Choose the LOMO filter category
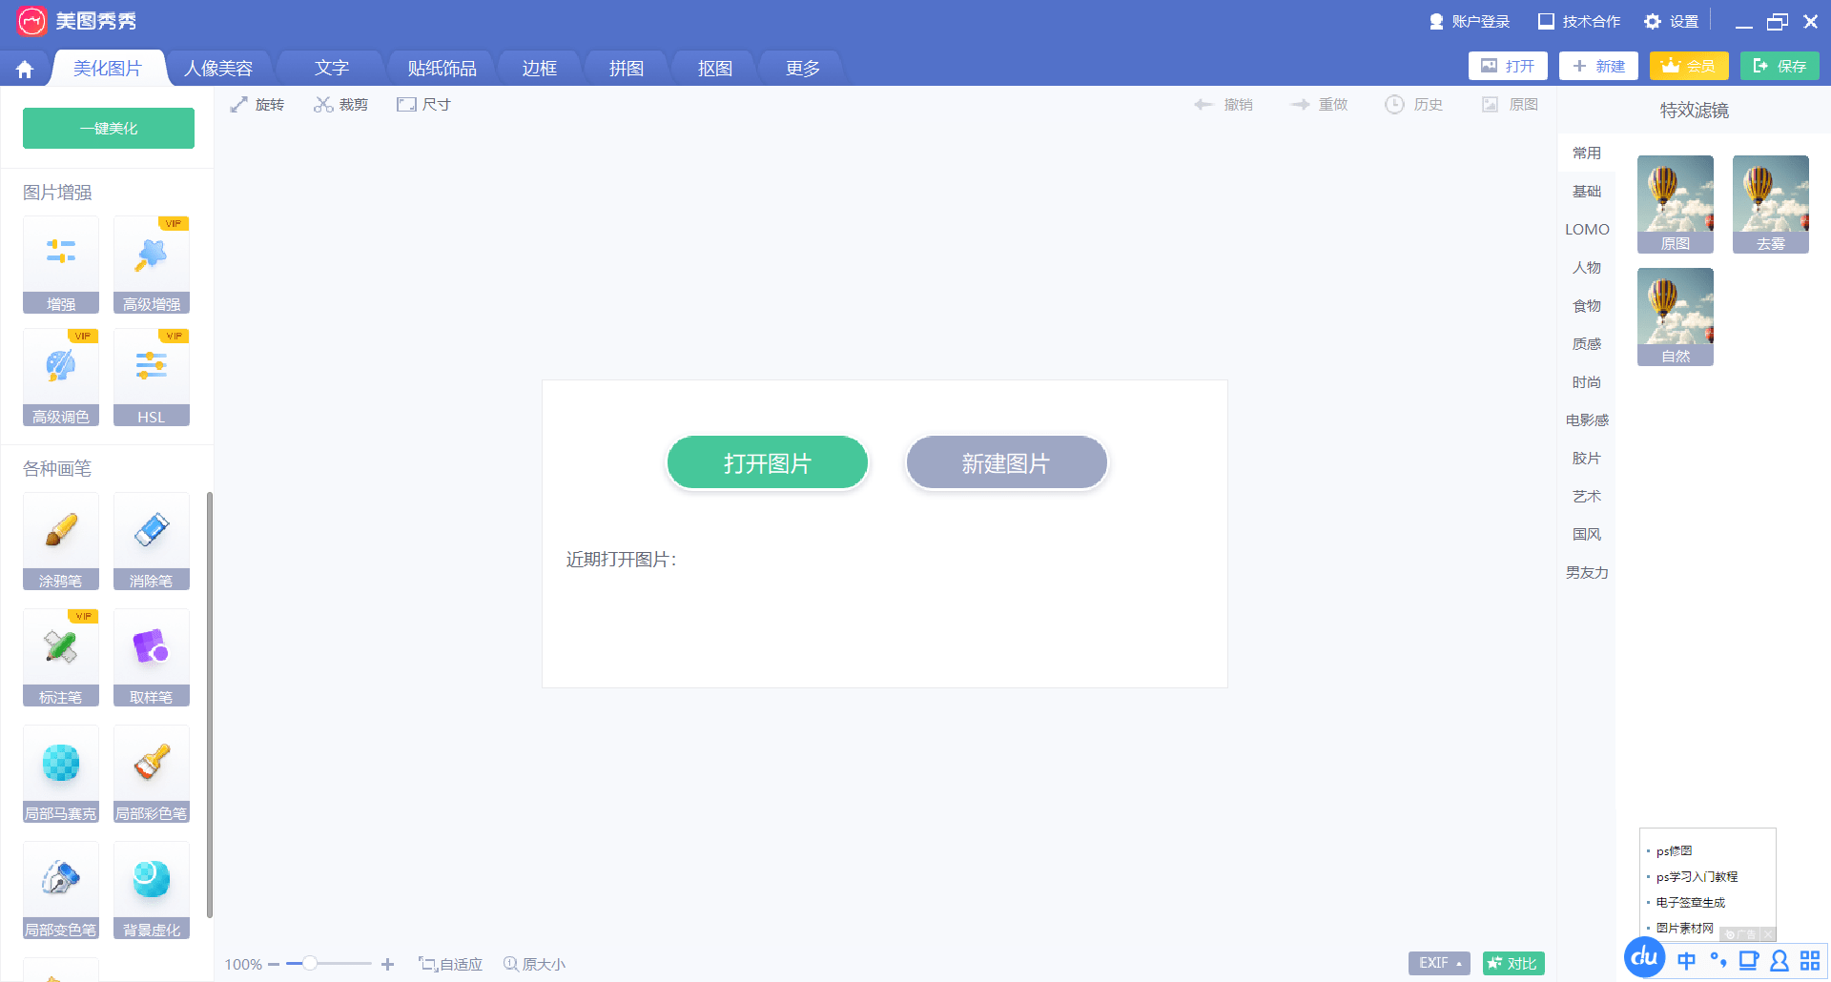Viewport: 1831px width, 982px height. tap(1587, 230)
